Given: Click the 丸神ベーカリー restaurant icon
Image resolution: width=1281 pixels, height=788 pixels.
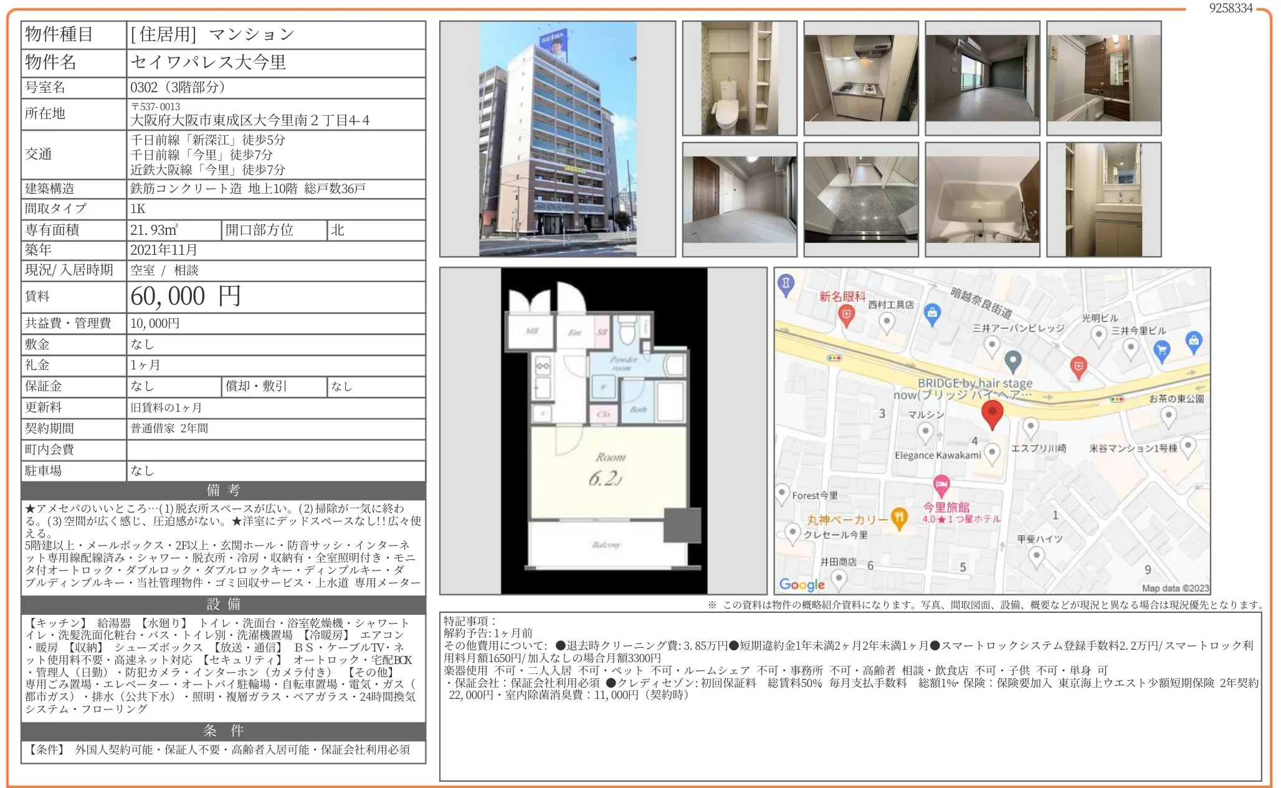Looking at the screenshot, I should [898, 517].
